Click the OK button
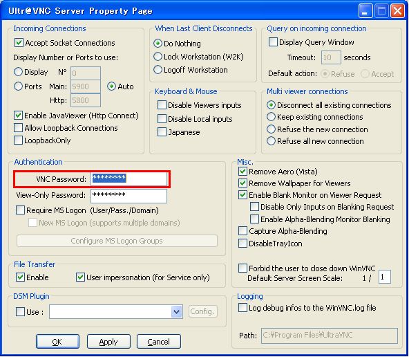Screen dimensions: 409x357 [x=57, y=342]
